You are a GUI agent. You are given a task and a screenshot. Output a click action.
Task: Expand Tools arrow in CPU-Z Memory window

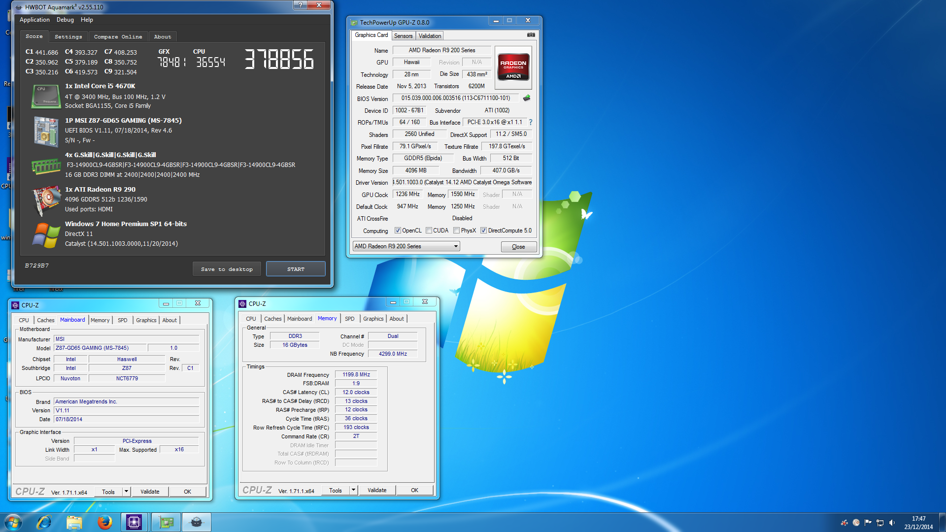click(353, 490)
